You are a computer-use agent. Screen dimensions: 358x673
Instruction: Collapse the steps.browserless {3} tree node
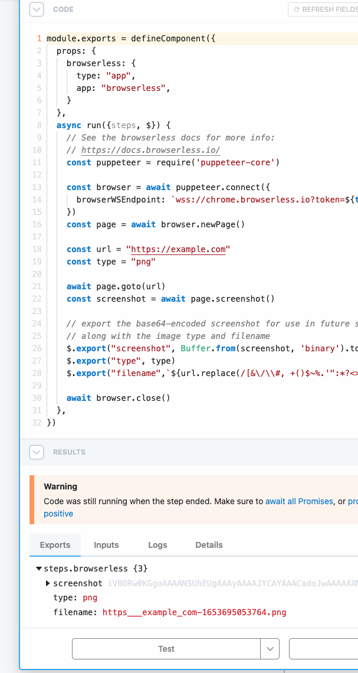(x=39, y=569)
